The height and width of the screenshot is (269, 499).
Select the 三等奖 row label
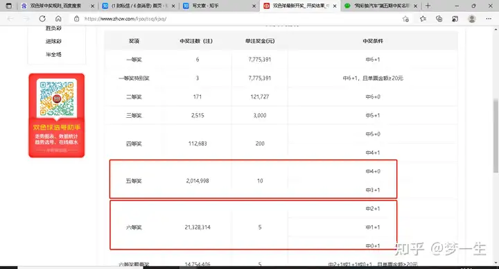tap(134, 115)
